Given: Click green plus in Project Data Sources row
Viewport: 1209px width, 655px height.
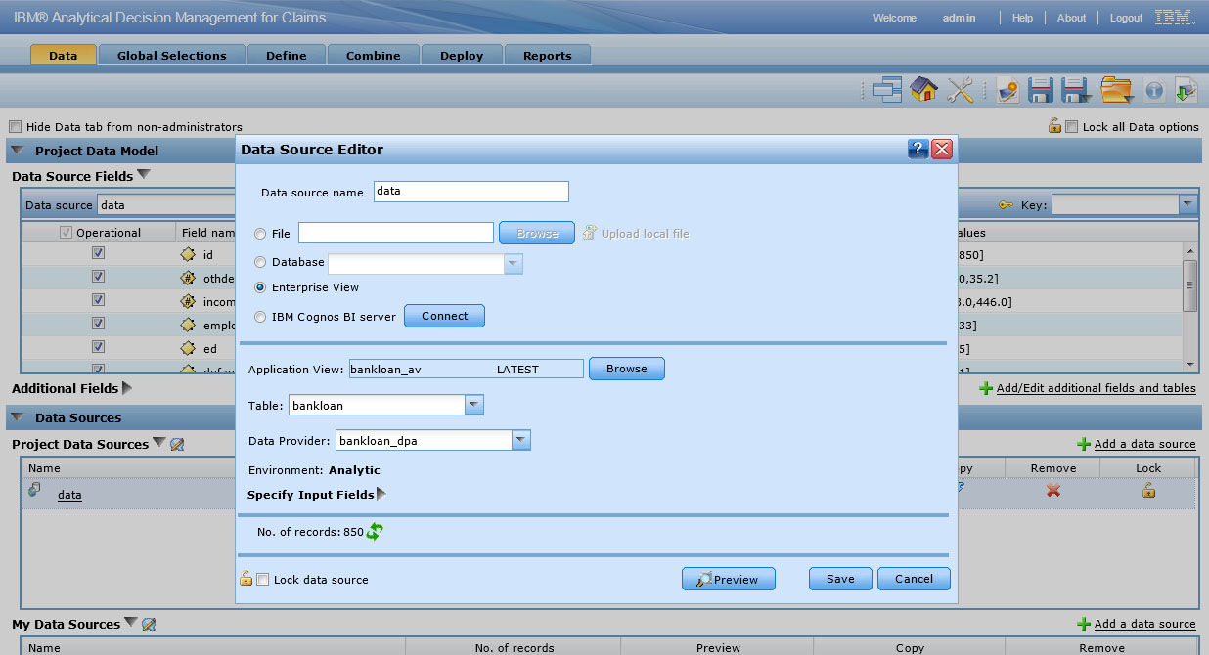Looking at the screenshot, I should click(x=1084, y=444).
